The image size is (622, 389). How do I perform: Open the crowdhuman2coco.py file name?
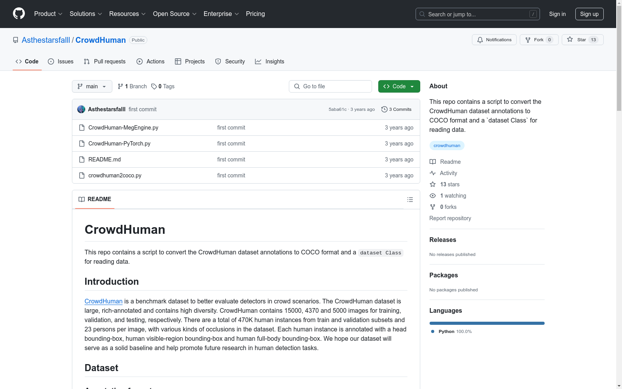pos(115,175)
